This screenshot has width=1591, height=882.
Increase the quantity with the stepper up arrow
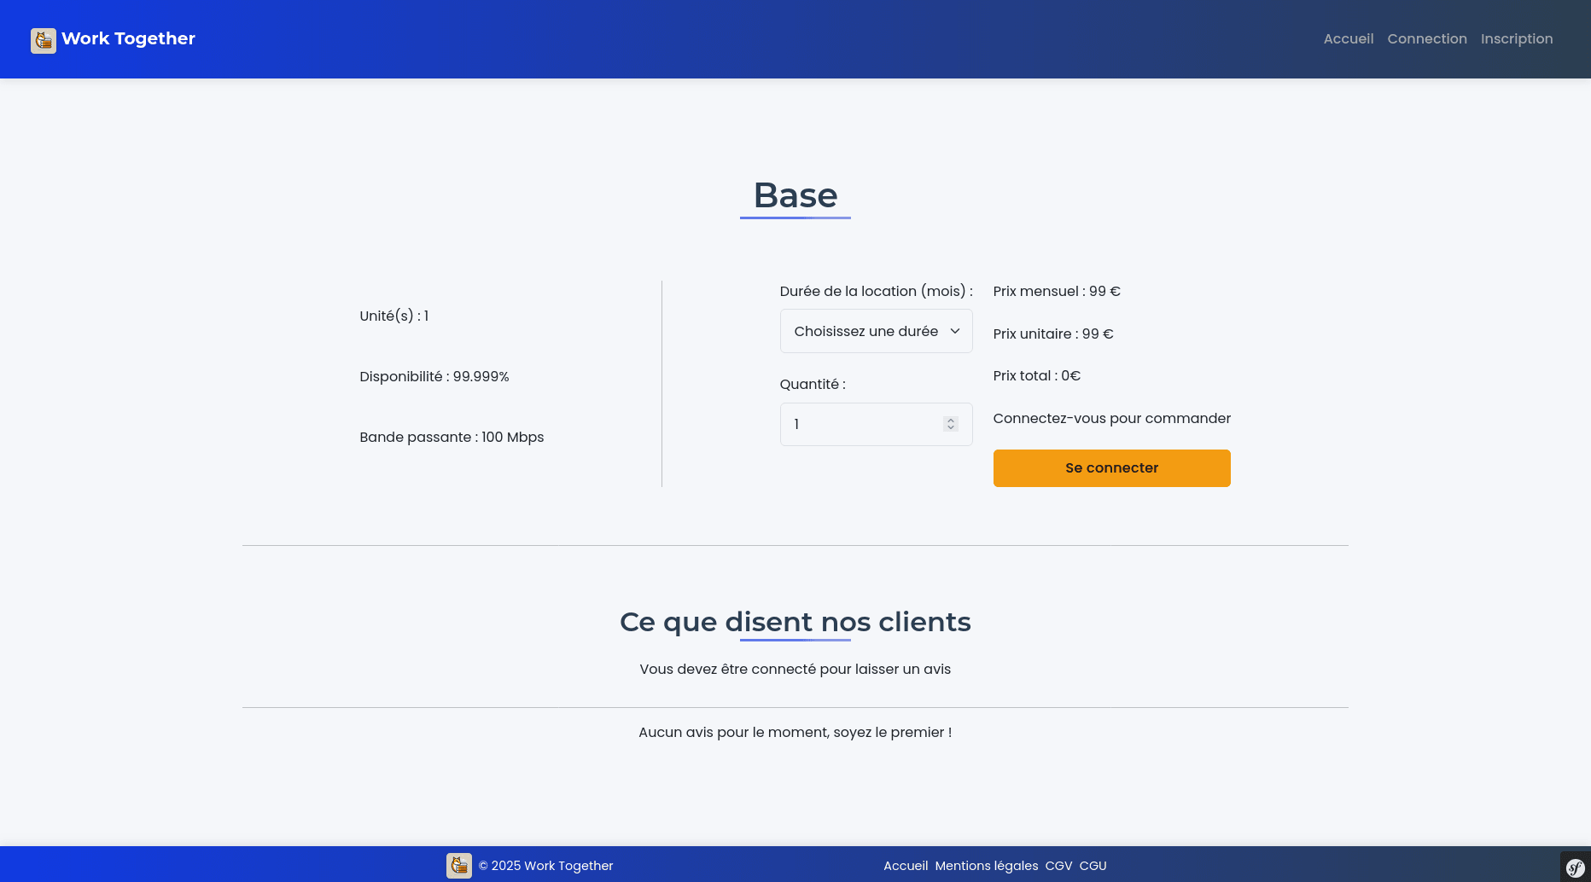[951, 421]
